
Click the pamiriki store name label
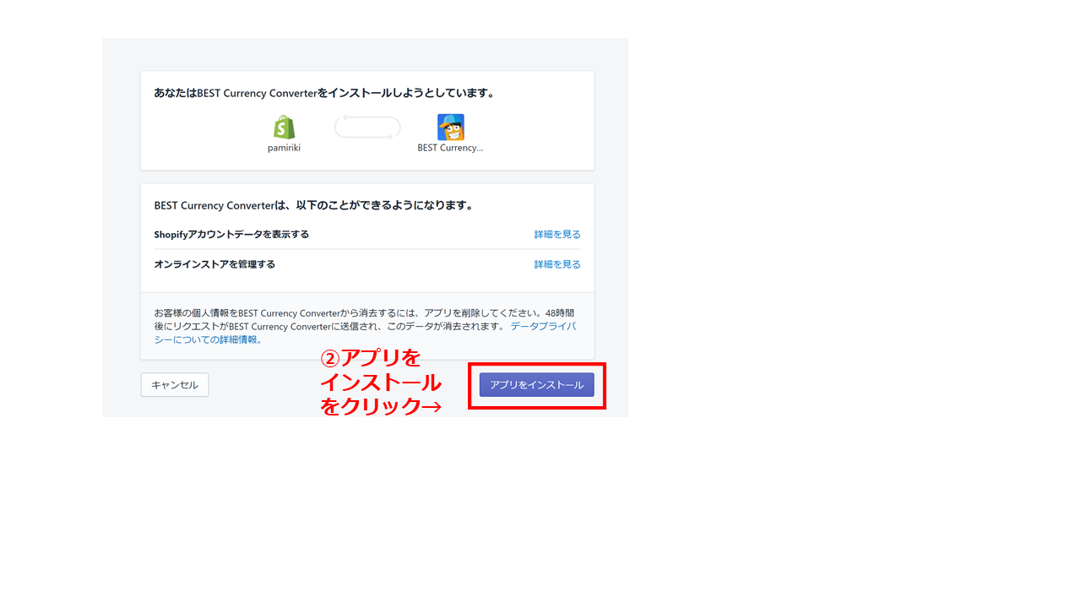click(x=284, y=148)
